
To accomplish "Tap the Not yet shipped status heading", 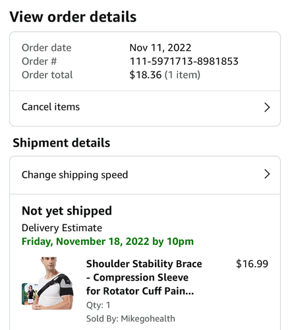I will coord(67,211).
